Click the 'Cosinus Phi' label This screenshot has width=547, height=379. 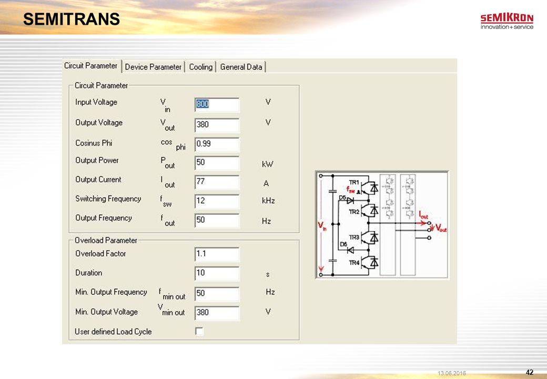94,143
